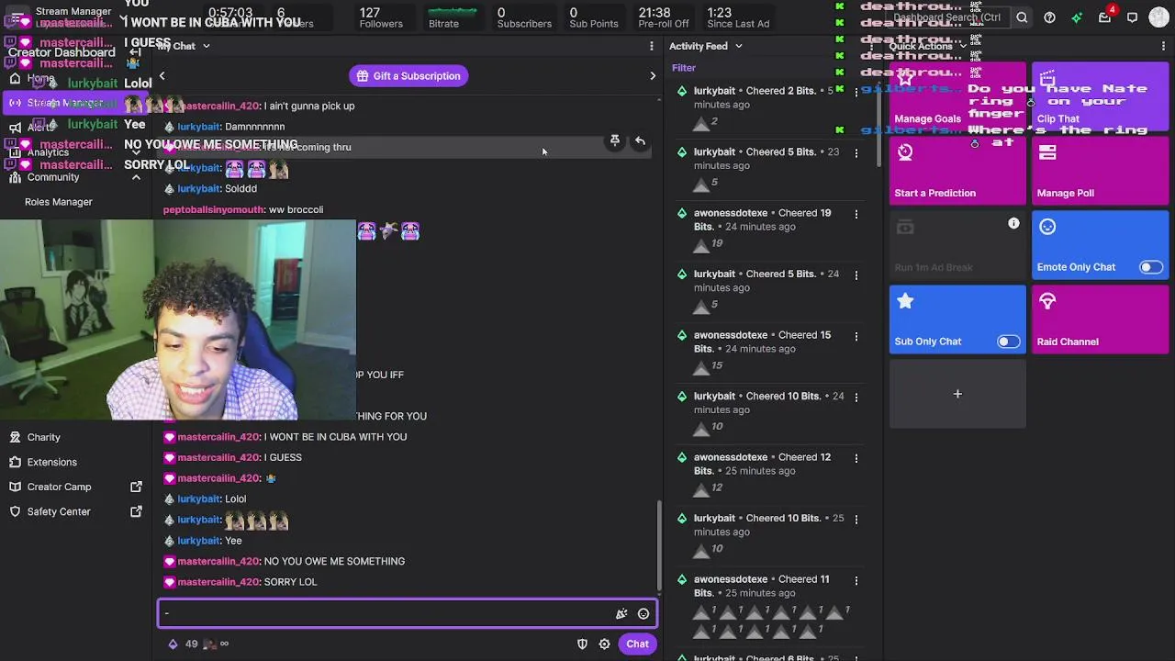Click the Sub Points stat showing 0

point(593,17)
